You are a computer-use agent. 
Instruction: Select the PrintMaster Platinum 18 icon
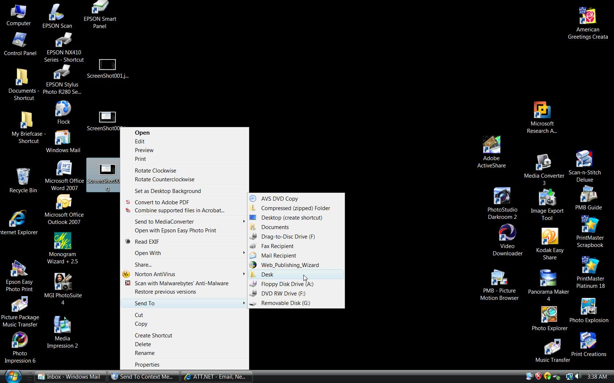pos(590,273)
